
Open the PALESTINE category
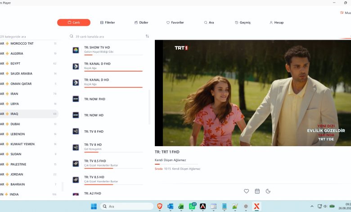pos(29,164)
